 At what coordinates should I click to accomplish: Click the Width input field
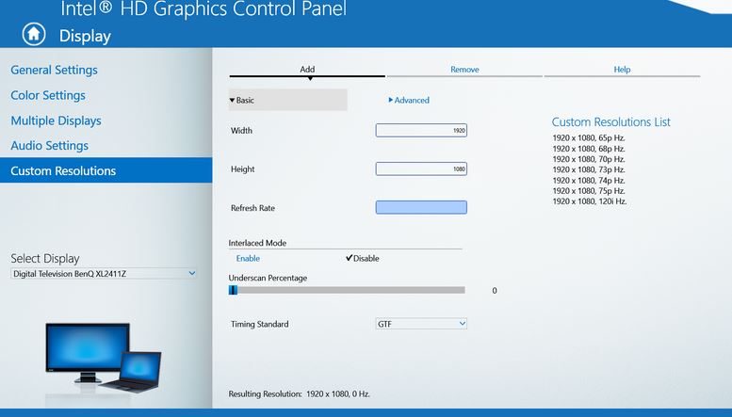click(x=421, y=131)
